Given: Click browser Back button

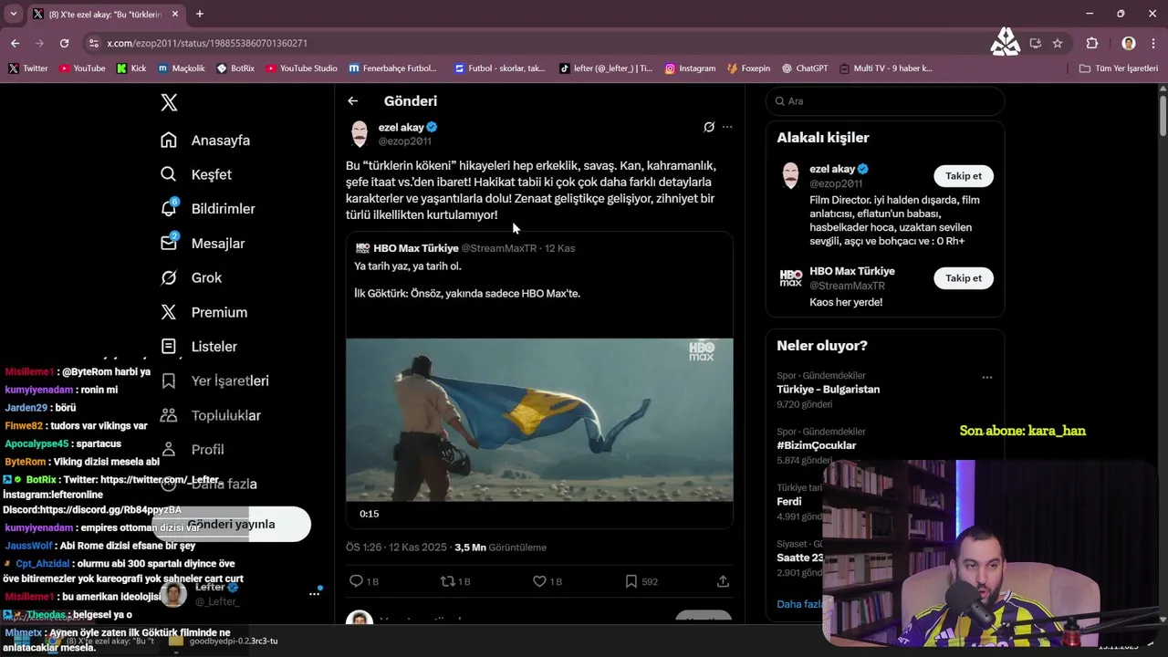Looking at the screenshot, I should (15, 43).
